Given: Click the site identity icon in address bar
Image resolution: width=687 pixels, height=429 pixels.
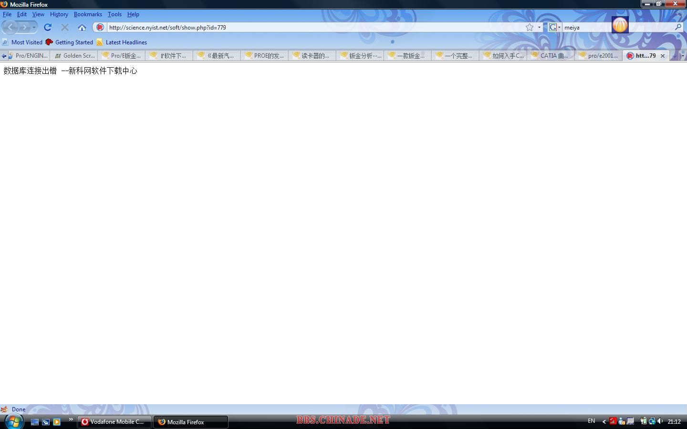Looking at the screenshot, I should click(100, 27).
